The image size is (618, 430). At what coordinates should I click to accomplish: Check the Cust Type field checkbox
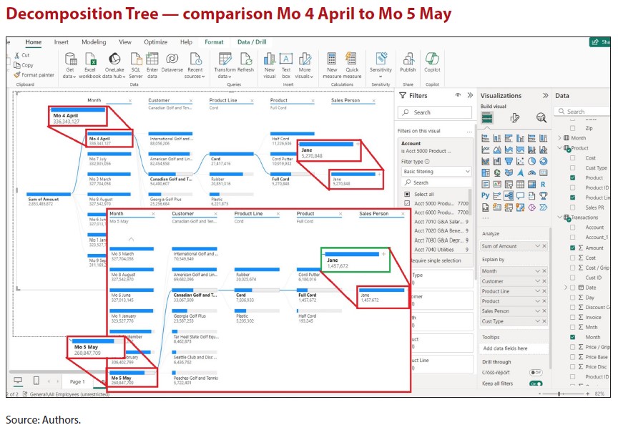click(573, 167)
